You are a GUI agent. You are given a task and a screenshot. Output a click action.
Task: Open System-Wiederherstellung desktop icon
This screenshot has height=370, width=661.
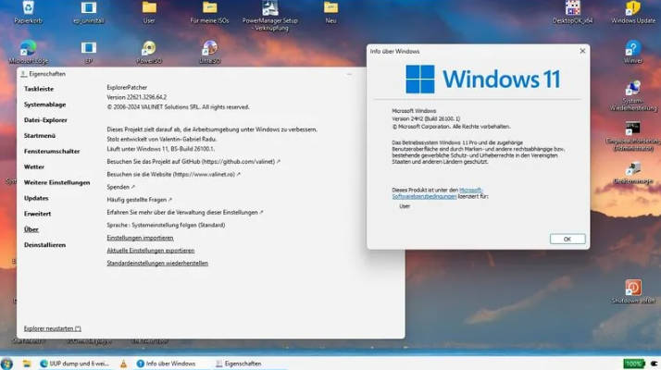[x=633, y=96]
